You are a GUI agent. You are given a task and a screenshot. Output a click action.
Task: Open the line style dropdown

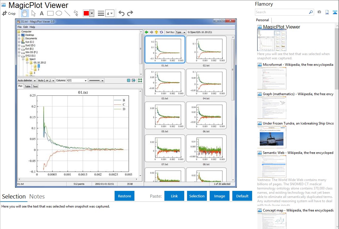tap(96, 80)
